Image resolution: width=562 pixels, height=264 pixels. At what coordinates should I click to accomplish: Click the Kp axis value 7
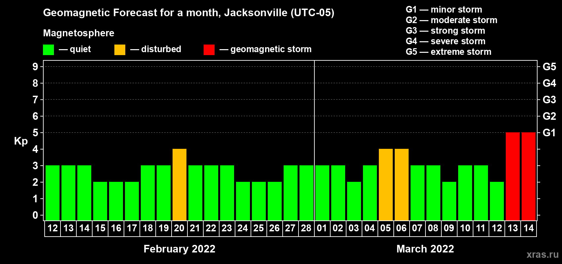35,100
